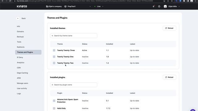The width and height of the screenshot is (198, 111).
Task: Click the Back arrow icon
Action: tap(18, 18)
